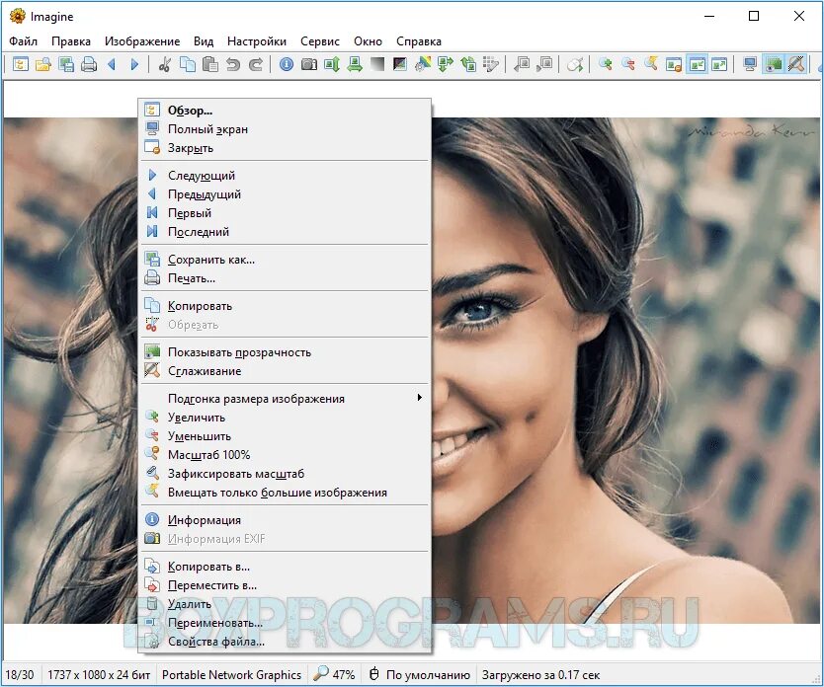Toggle show transparency in the toolbar
824x687 pixels.
tap(774, 64)
